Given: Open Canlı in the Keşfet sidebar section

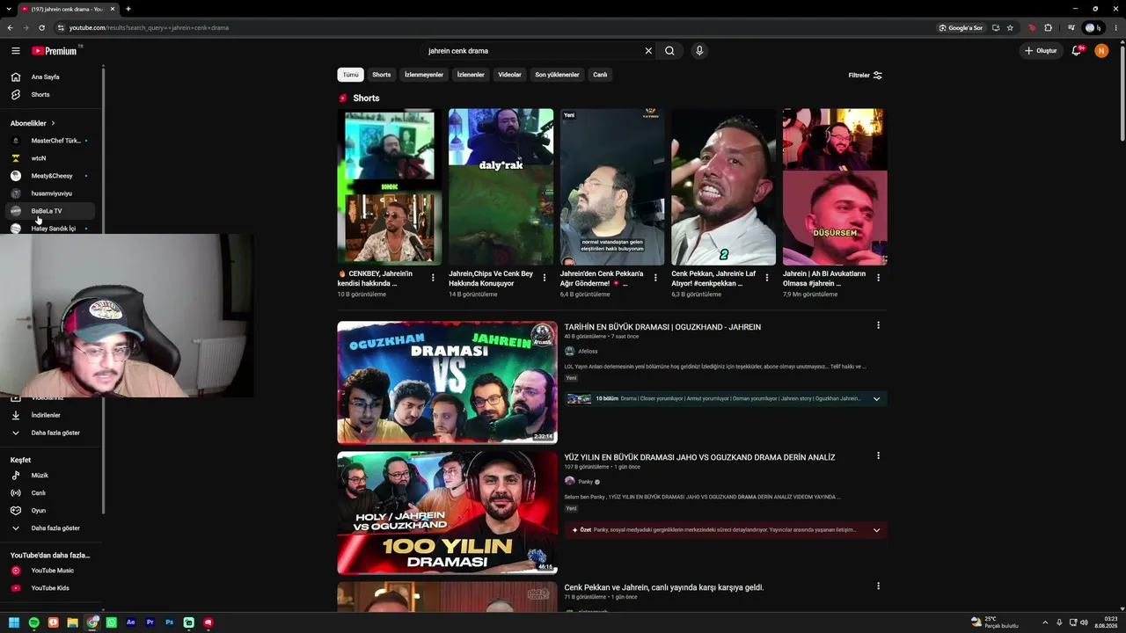Looking at the screenshot, I should (x=51, y=493).
